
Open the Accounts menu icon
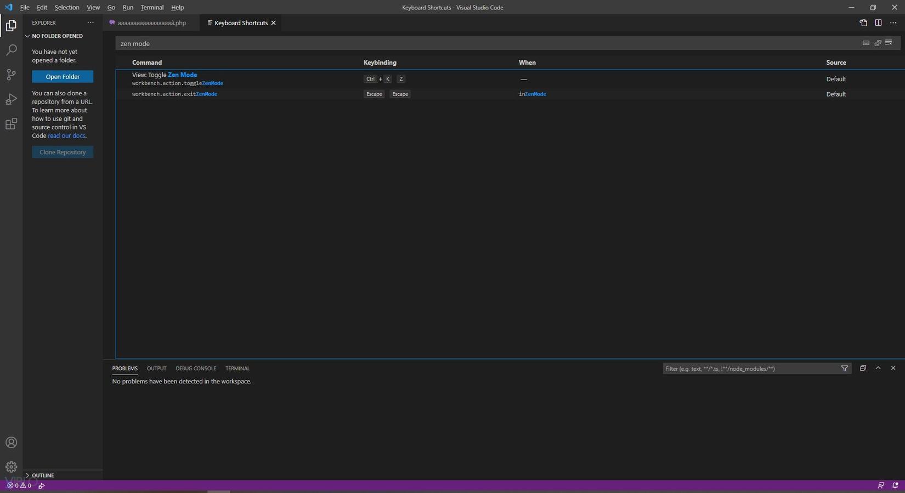click(11, 443)
